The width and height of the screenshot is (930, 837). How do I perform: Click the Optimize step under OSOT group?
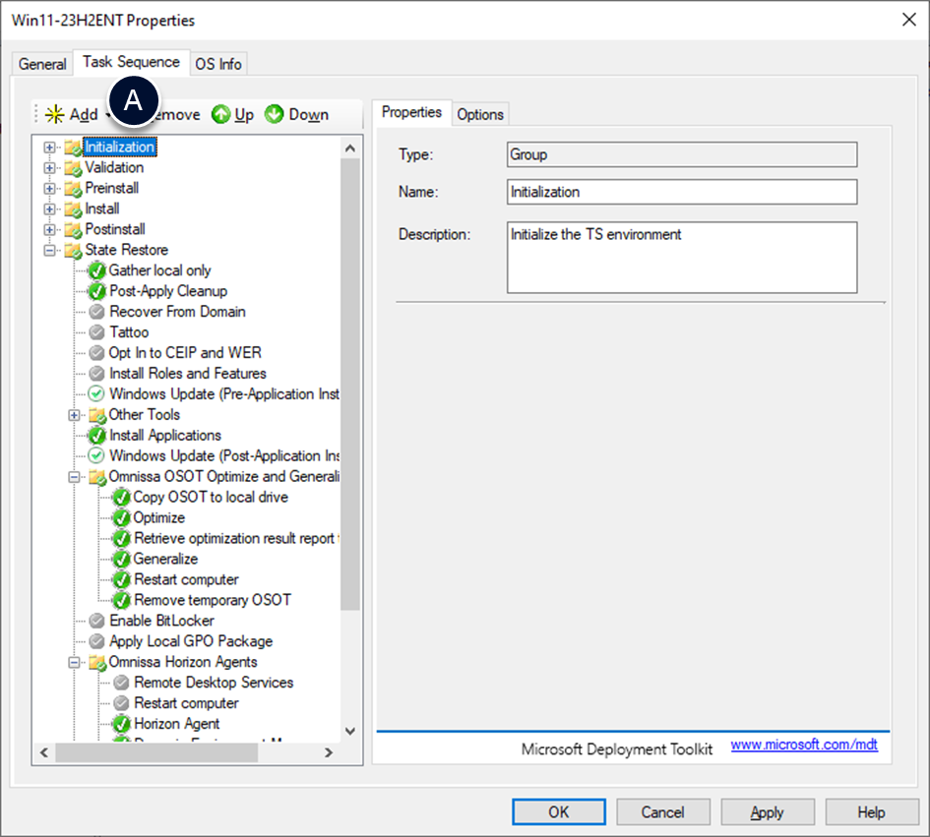click(x=158, y=517)
